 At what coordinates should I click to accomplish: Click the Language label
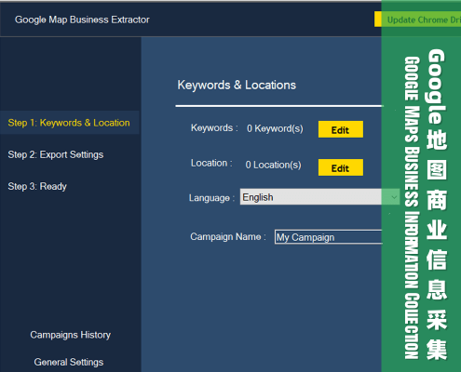coord(211,198)
